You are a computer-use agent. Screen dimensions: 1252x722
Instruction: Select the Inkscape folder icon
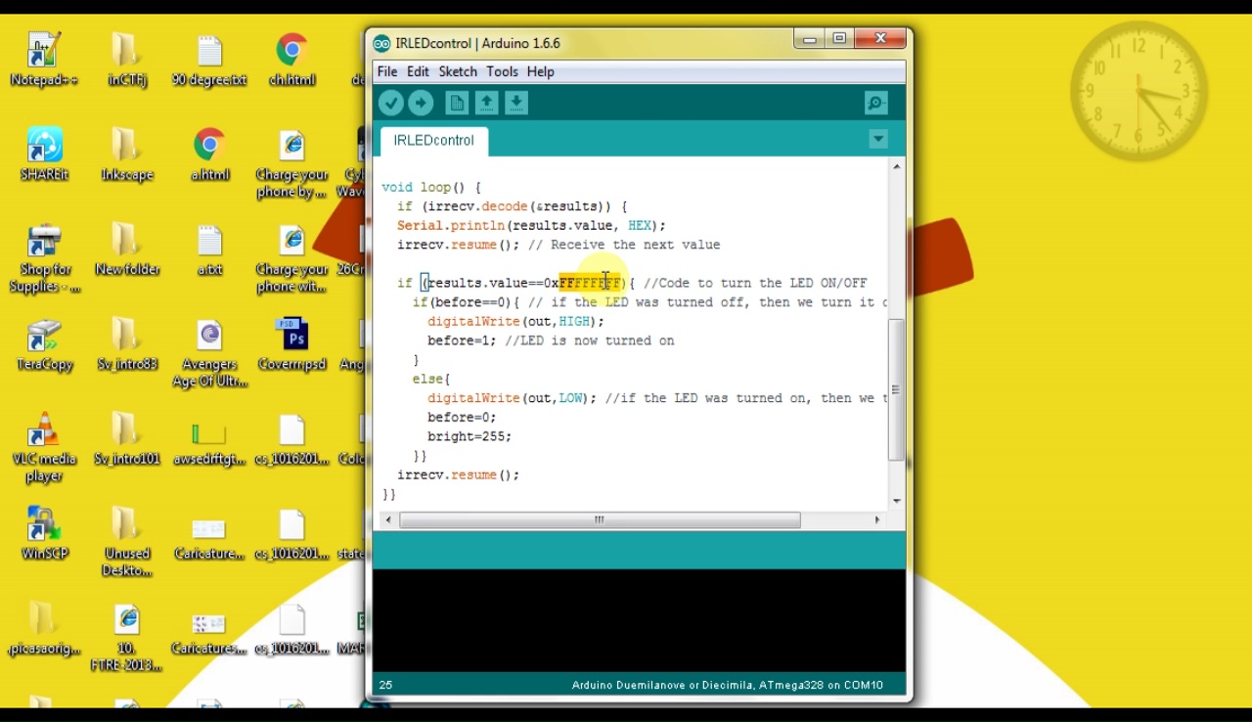pyautogui.click(x=127, y=155)
